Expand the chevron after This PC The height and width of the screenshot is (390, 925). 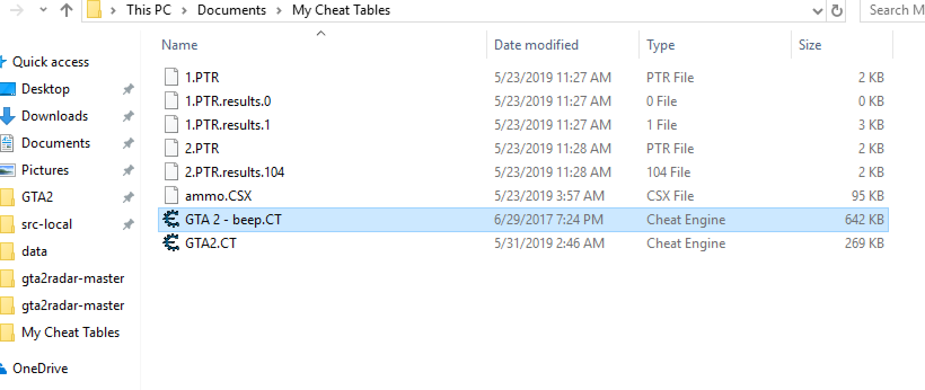184,11
